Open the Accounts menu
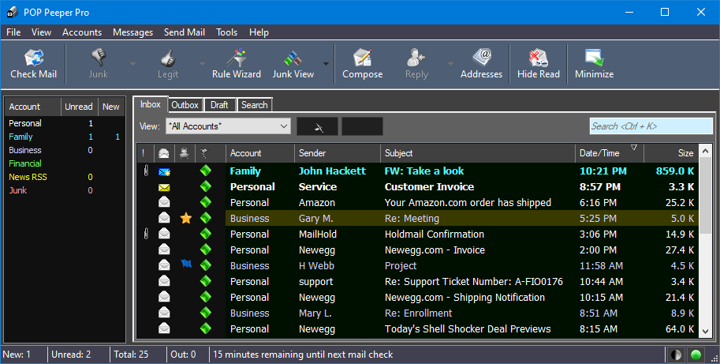This screenshot has height=364, width=720. [x=82, y=32]
